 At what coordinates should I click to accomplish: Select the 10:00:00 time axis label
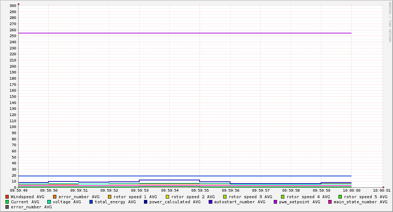pos(351,190)
